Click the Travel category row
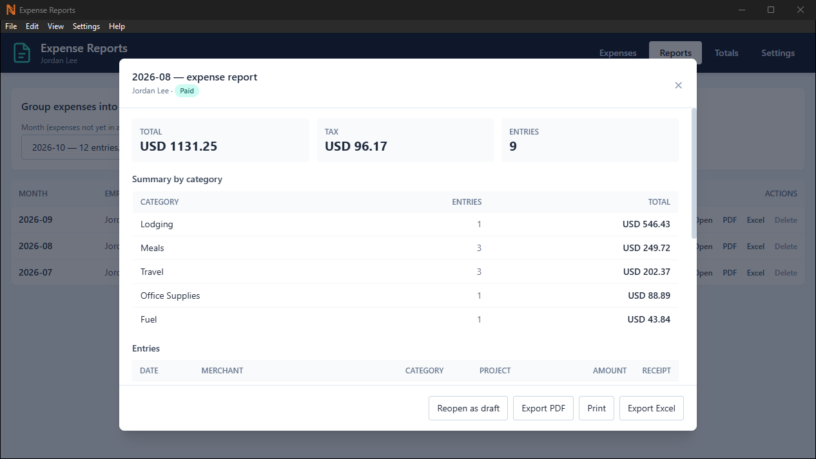 pos(405,272)
